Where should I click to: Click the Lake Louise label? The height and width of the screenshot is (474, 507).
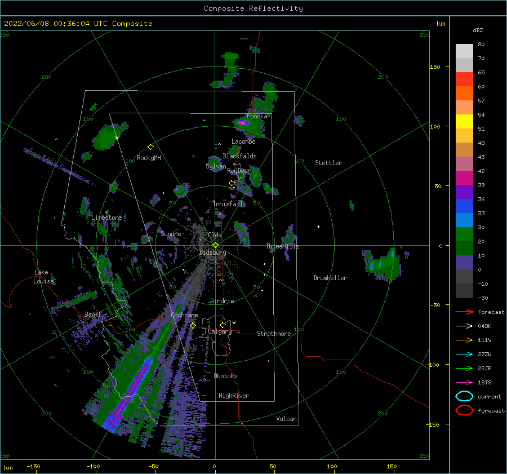coord(44,277)
